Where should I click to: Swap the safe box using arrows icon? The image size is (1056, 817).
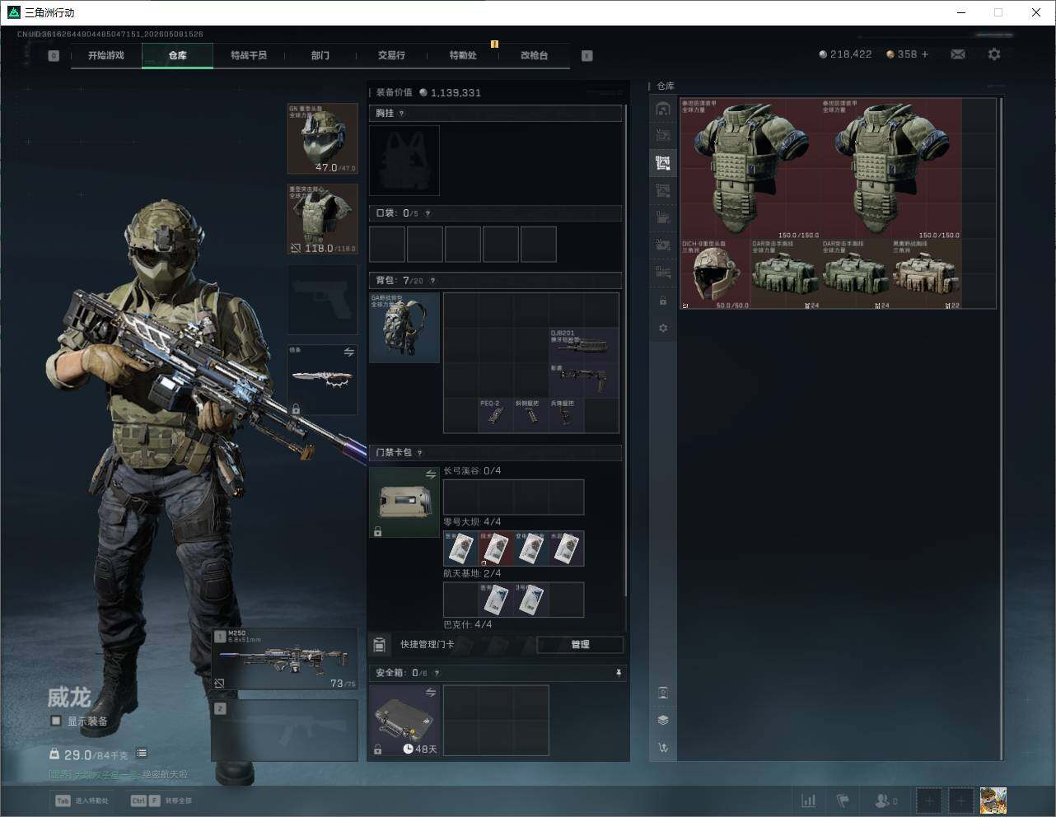430,693
